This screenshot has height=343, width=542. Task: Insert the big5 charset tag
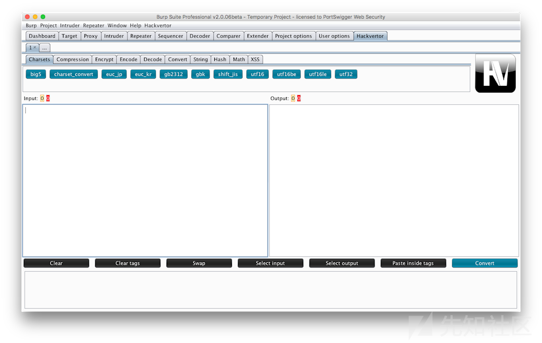(36, 74)
